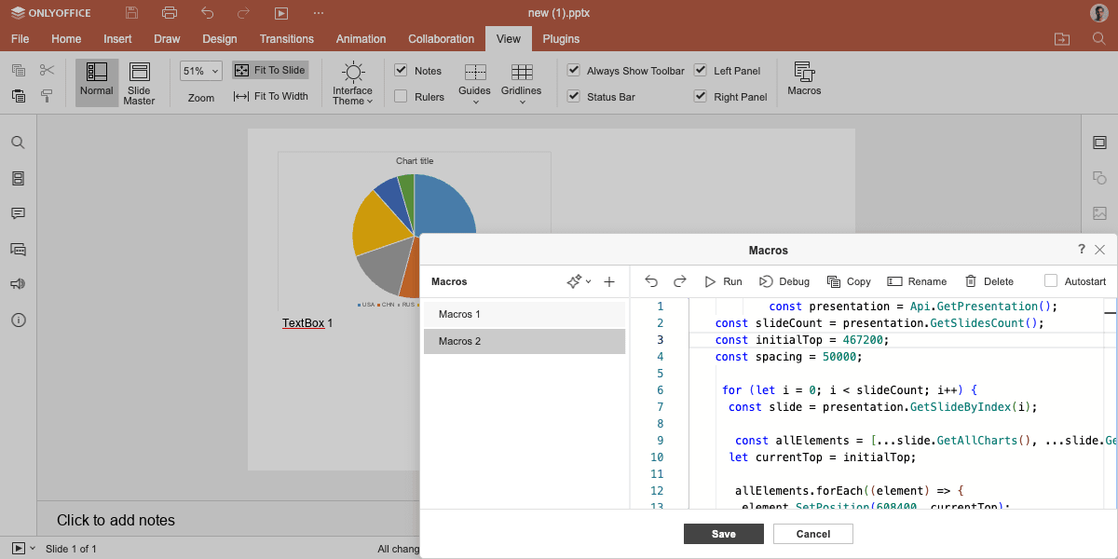Viewport: 1118px width, 559px height.
Task: Open the Plugins tab
Action: pyautogui.click(x=561, y=39)
